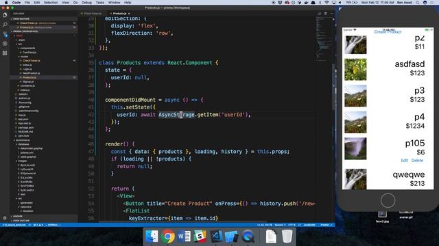Open the avatar.gif desktop file
This screenshot has height=246, width=439.
[x=406, y=215]
